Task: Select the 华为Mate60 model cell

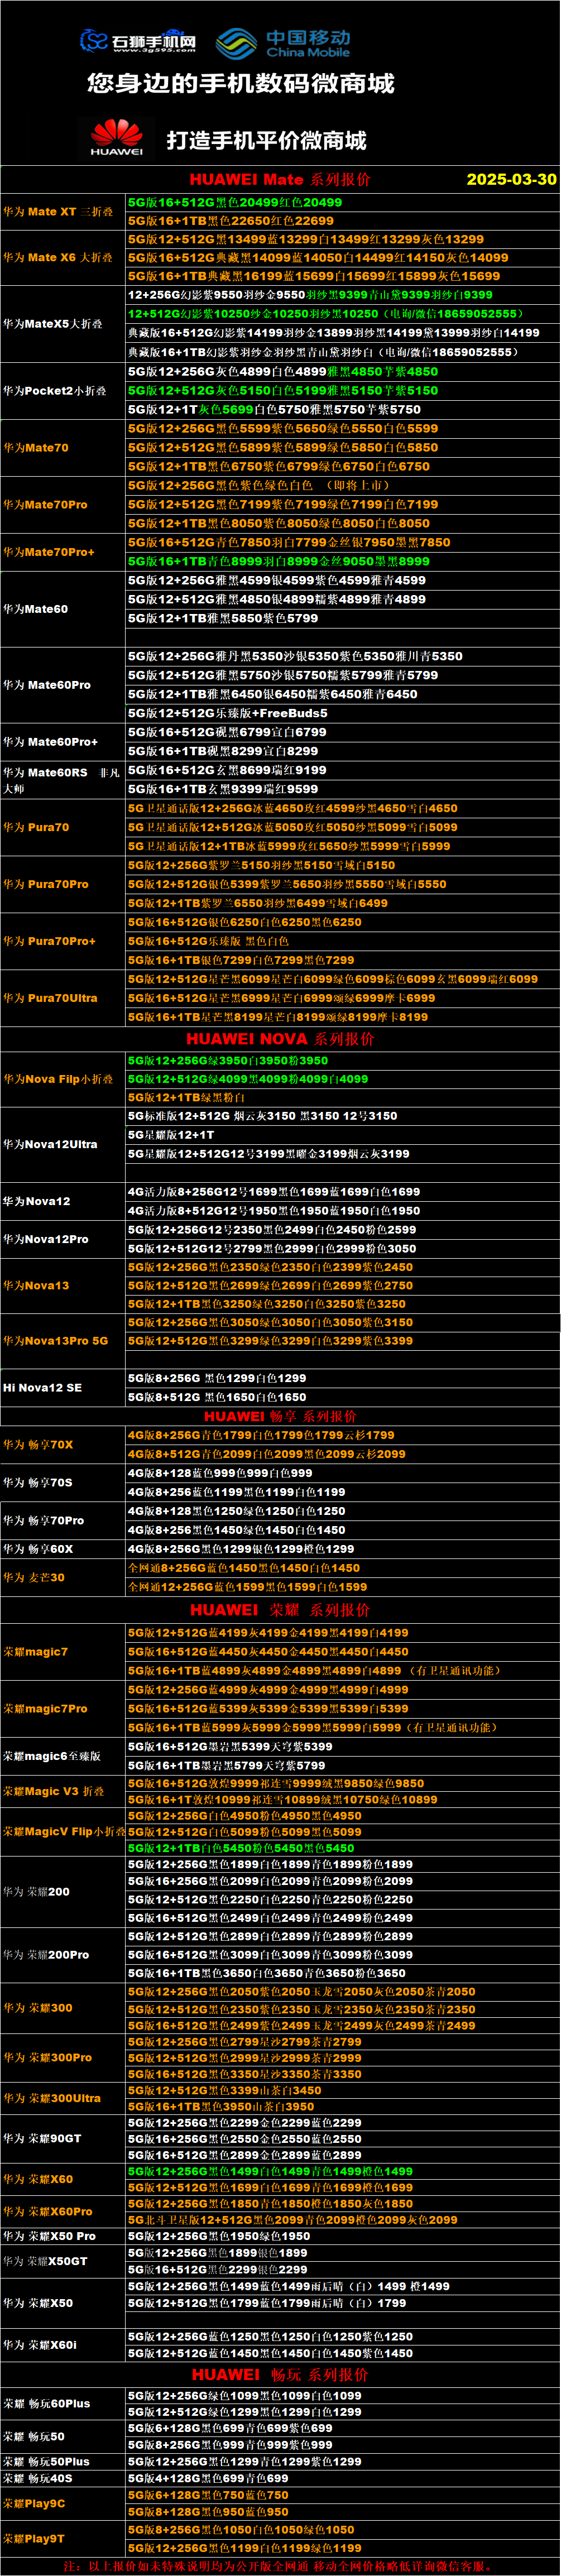Action: coord(63,609)
